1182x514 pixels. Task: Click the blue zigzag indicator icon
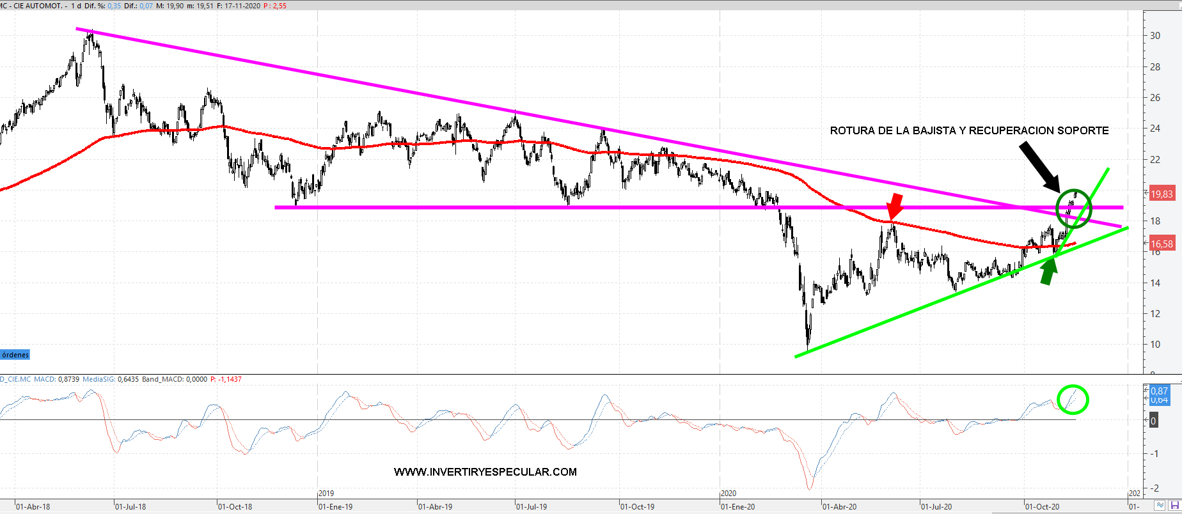[1159, 506]
